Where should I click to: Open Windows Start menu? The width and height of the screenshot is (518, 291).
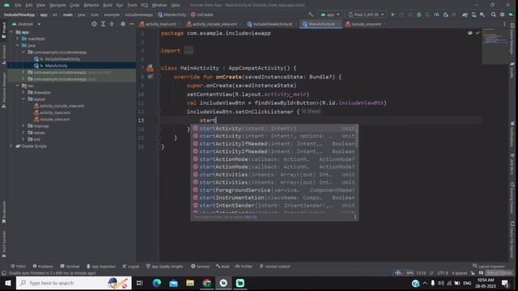coord(7,283)
